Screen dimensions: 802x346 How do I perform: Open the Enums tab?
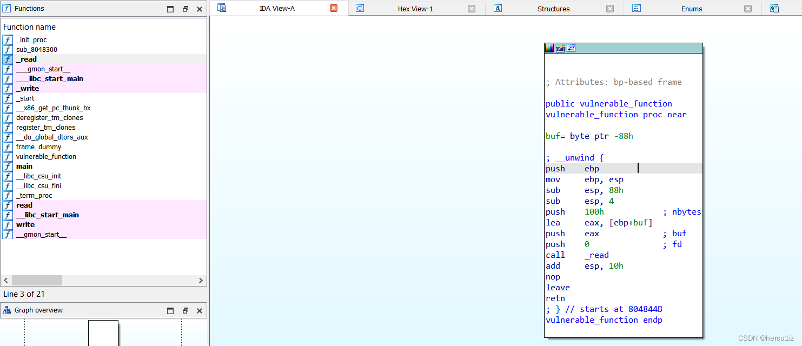[x=692, y=9]
